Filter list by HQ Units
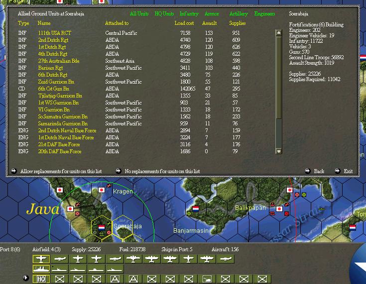Viewport: 366px width, 284px height. click(x=164, y=14)
